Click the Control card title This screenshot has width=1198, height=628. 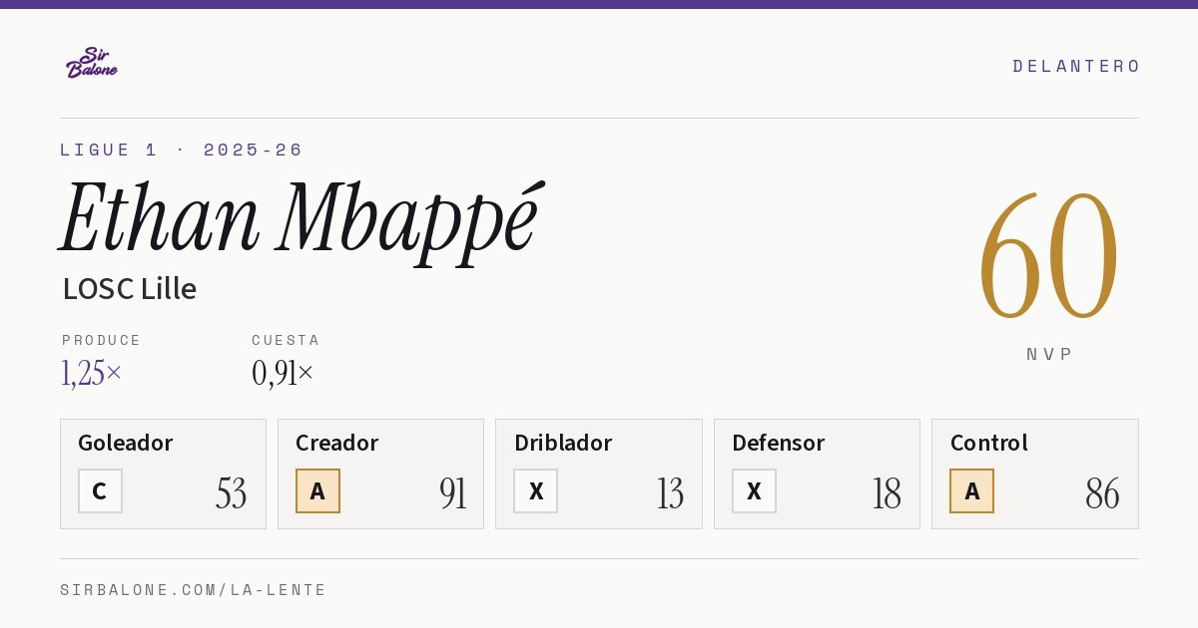click(x=989, y=443)
